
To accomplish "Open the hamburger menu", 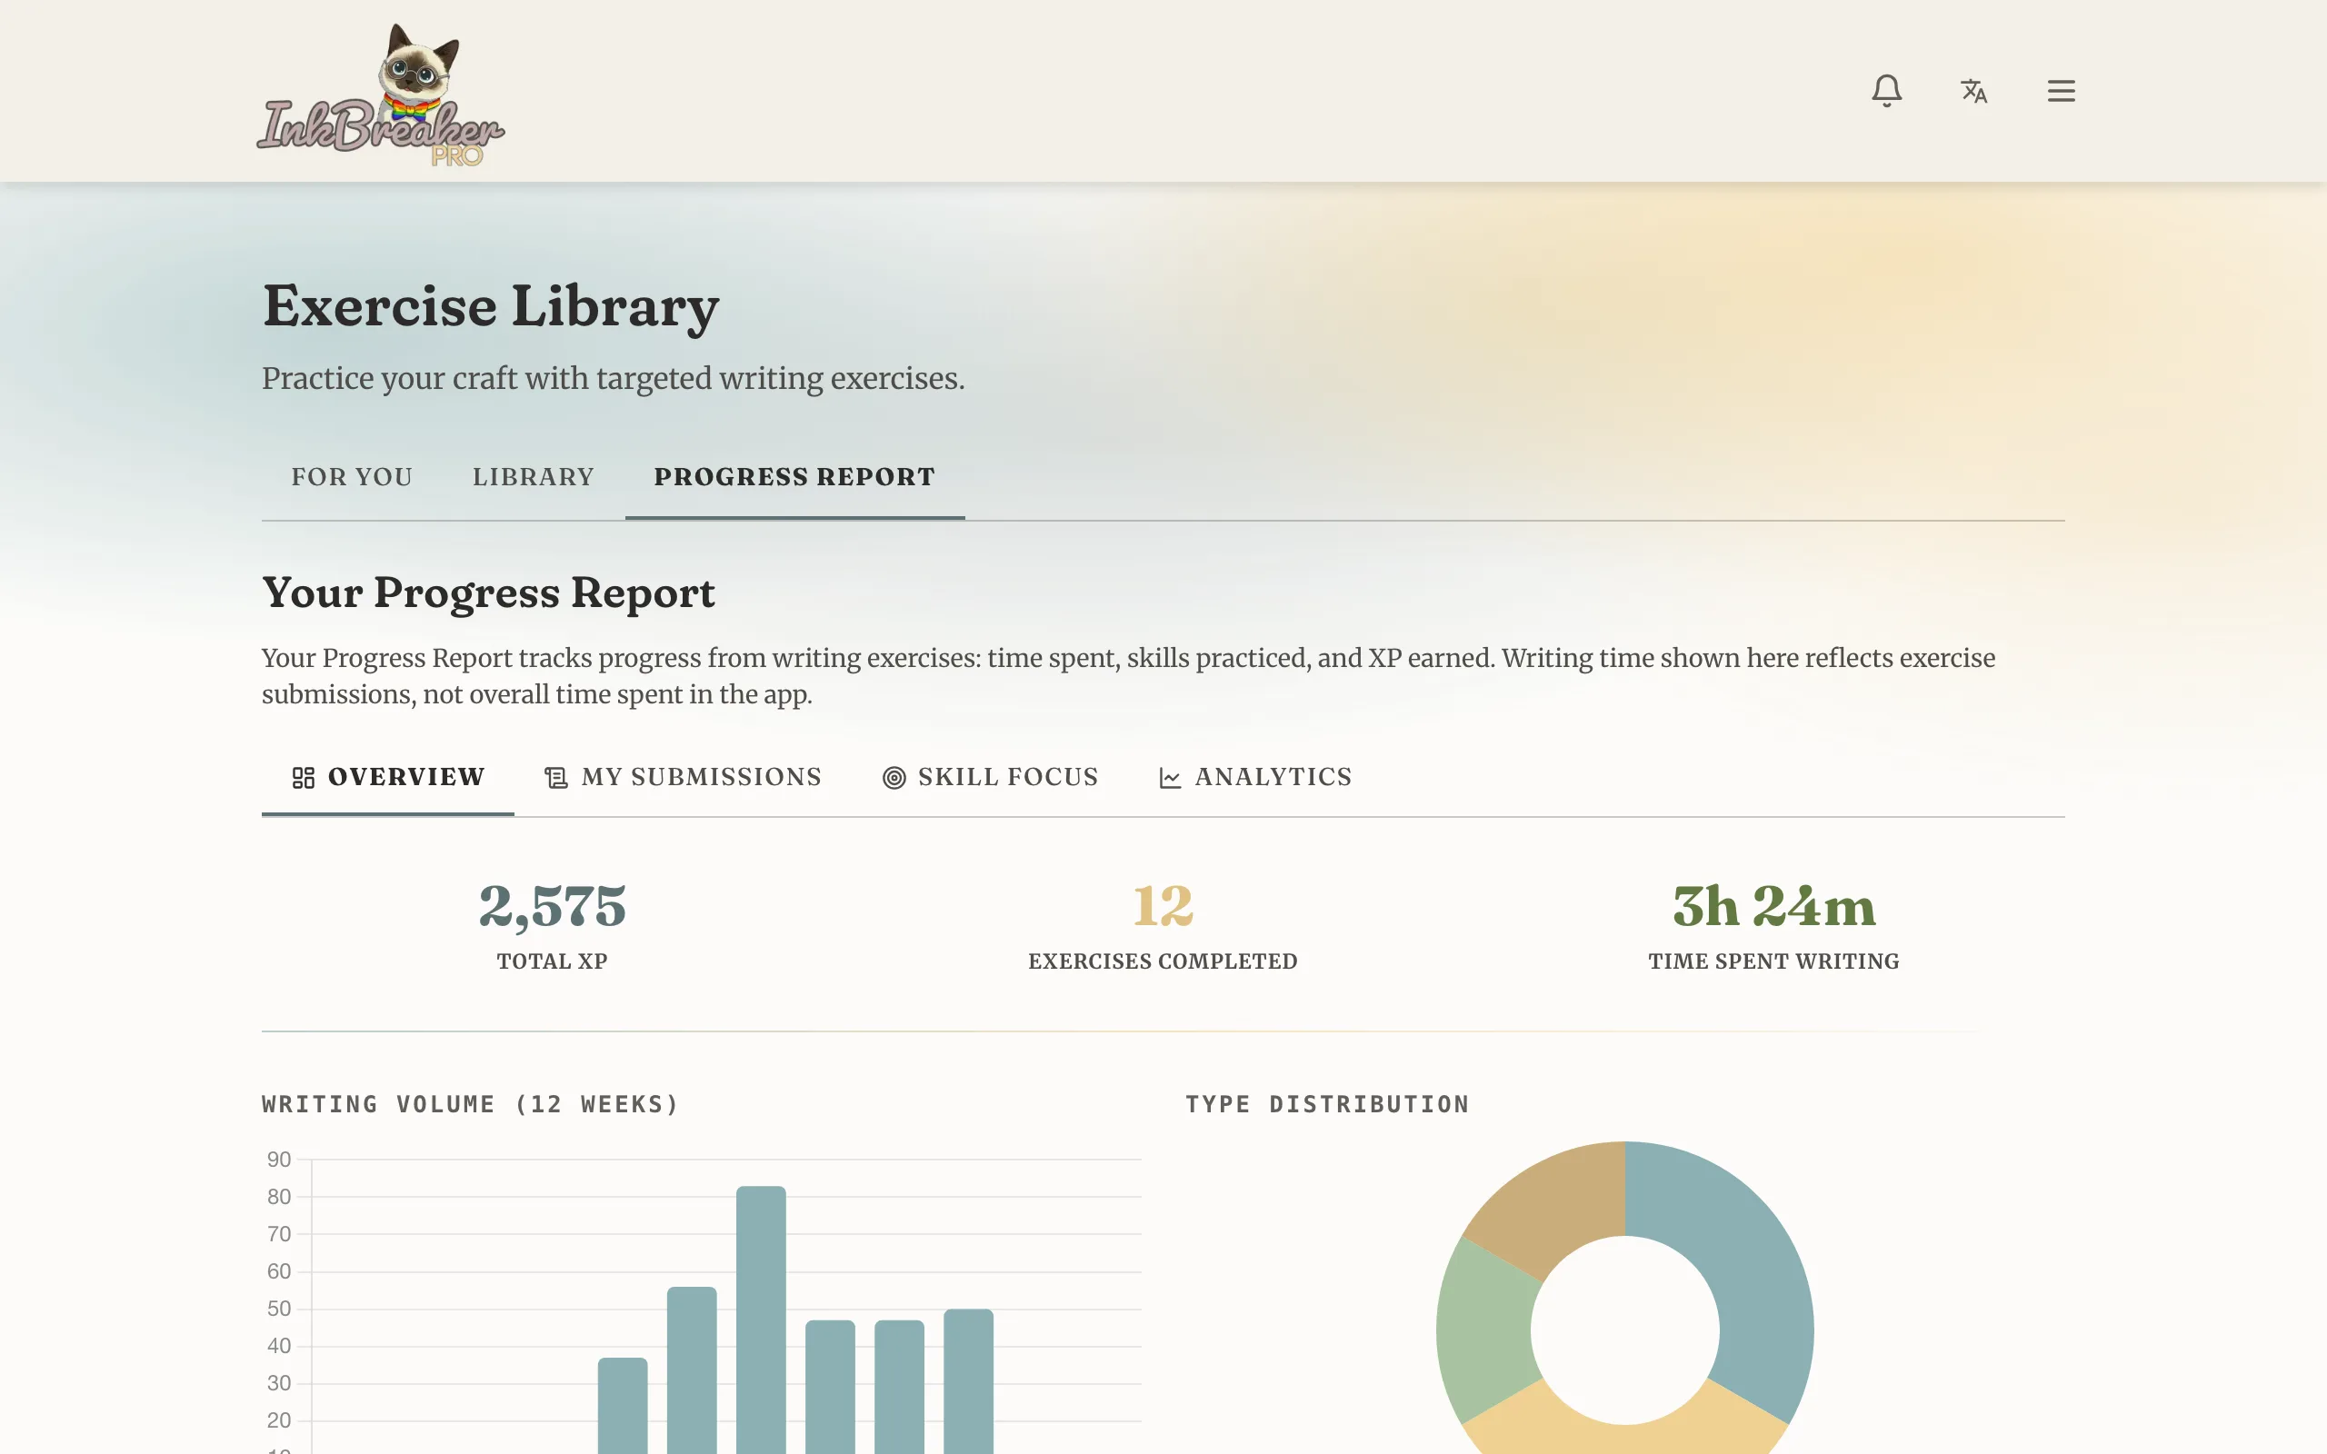I will (x=2061, y=90).
